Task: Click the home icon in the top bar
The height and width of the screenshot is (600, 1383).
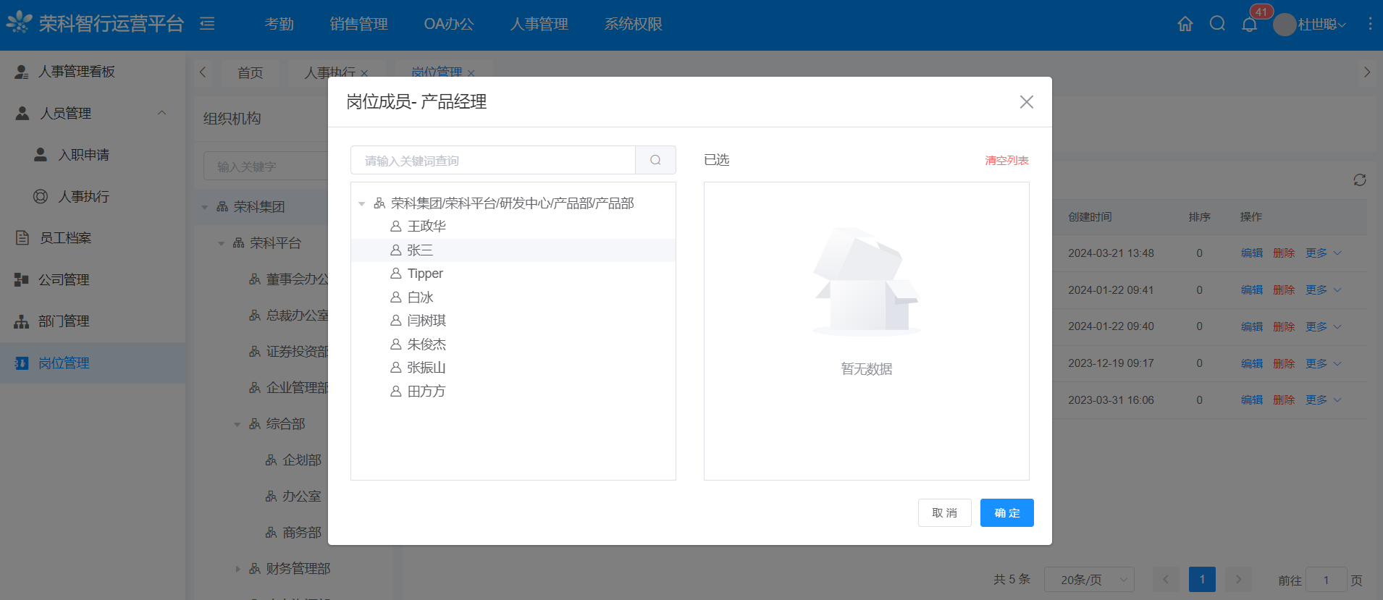Action: [1185, 24]
